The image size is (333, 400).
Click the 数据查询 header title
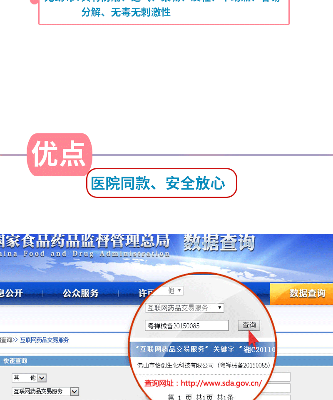219,242
